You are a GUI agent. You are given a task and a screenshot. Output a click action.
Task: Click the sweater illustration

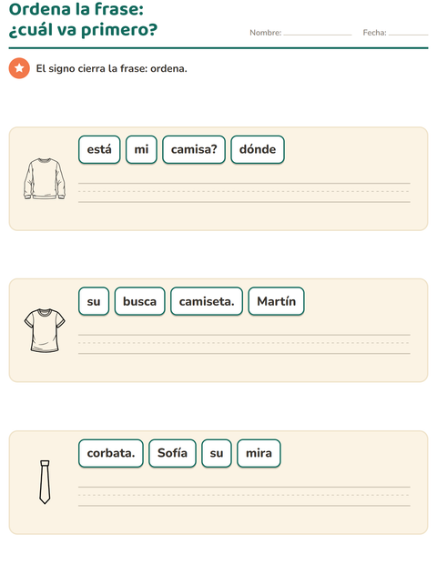[45, 179]
